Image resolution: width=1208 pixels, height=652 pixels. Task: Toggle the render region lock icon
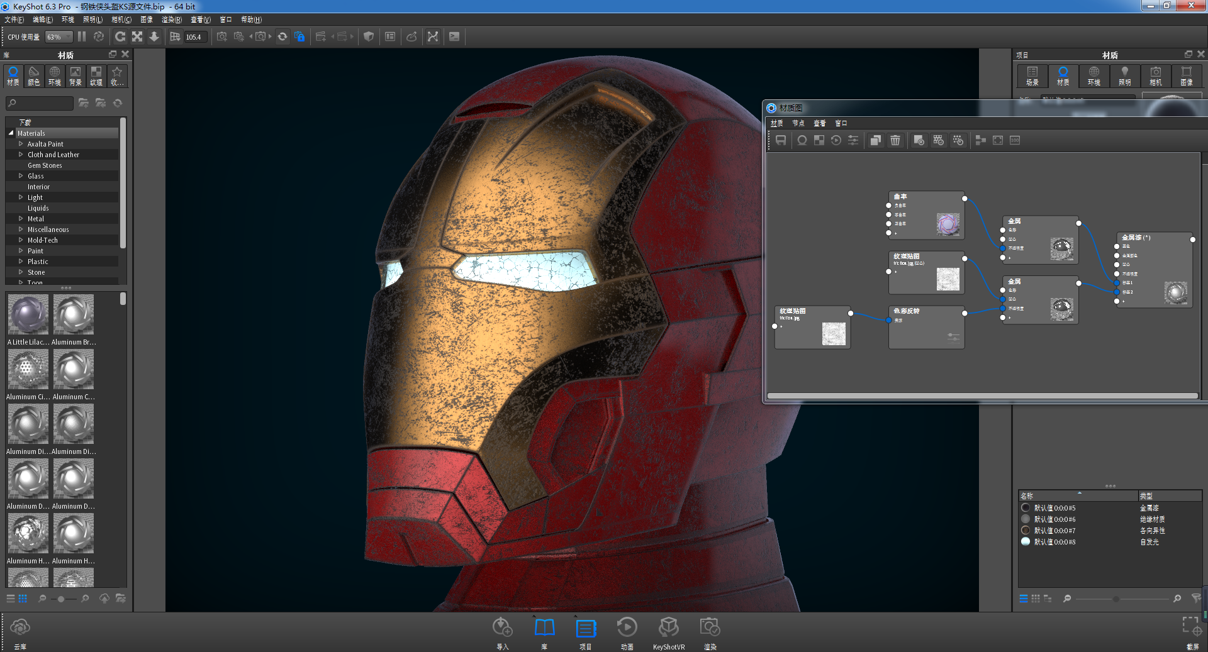[300, 36]
